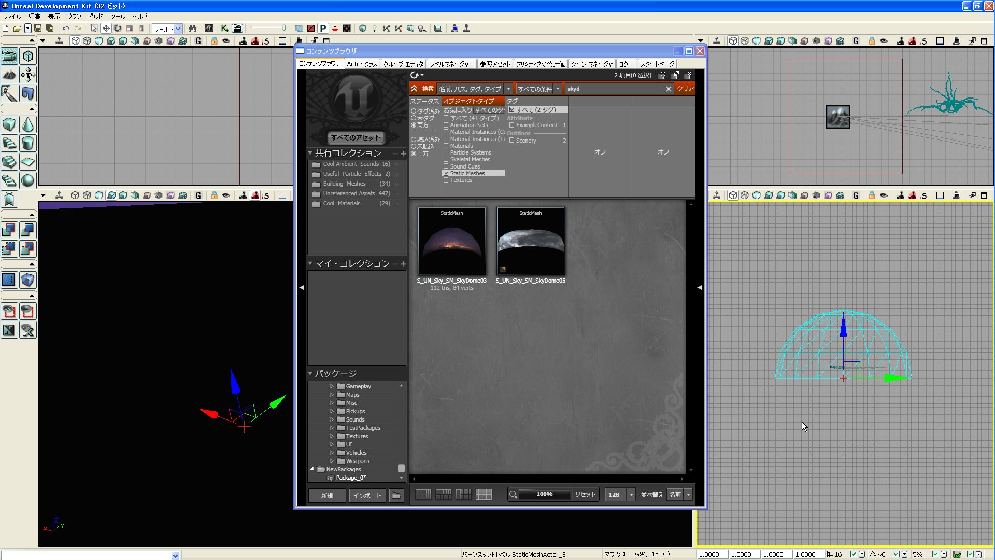
Task: Expand the Weapons package folder
Action: 332,461
